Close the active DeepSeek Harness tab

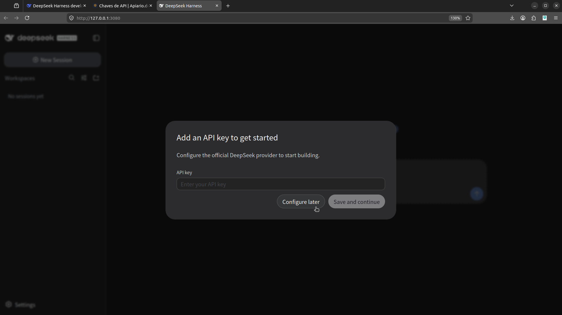(x=217, y=6)
